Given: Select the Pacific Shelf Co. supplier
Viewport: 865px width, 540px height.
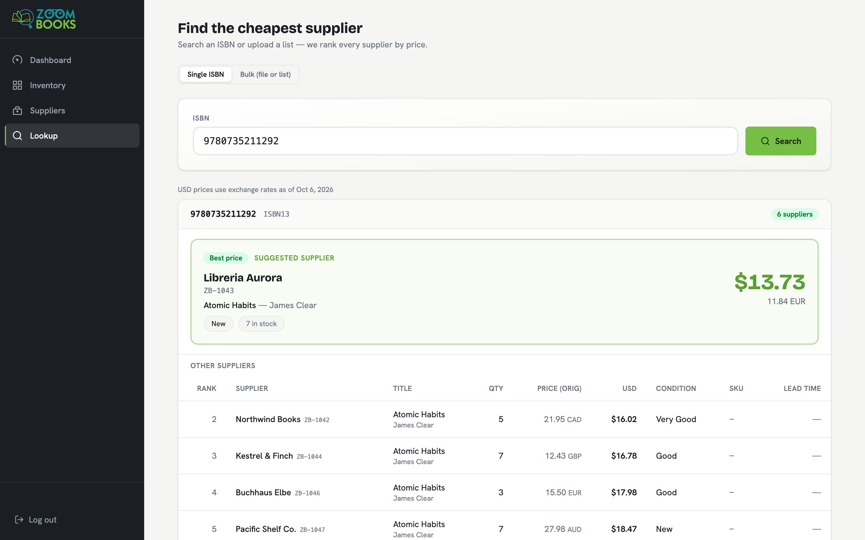Looking at the screenshot, I should (266, 529).
